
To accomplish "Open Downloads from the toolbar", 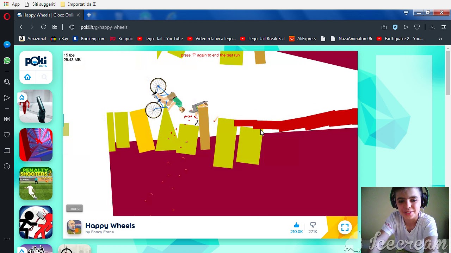I will point(432,27).
